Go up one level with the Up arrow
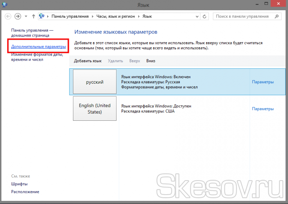288x204 pixels. click(33, 16)
